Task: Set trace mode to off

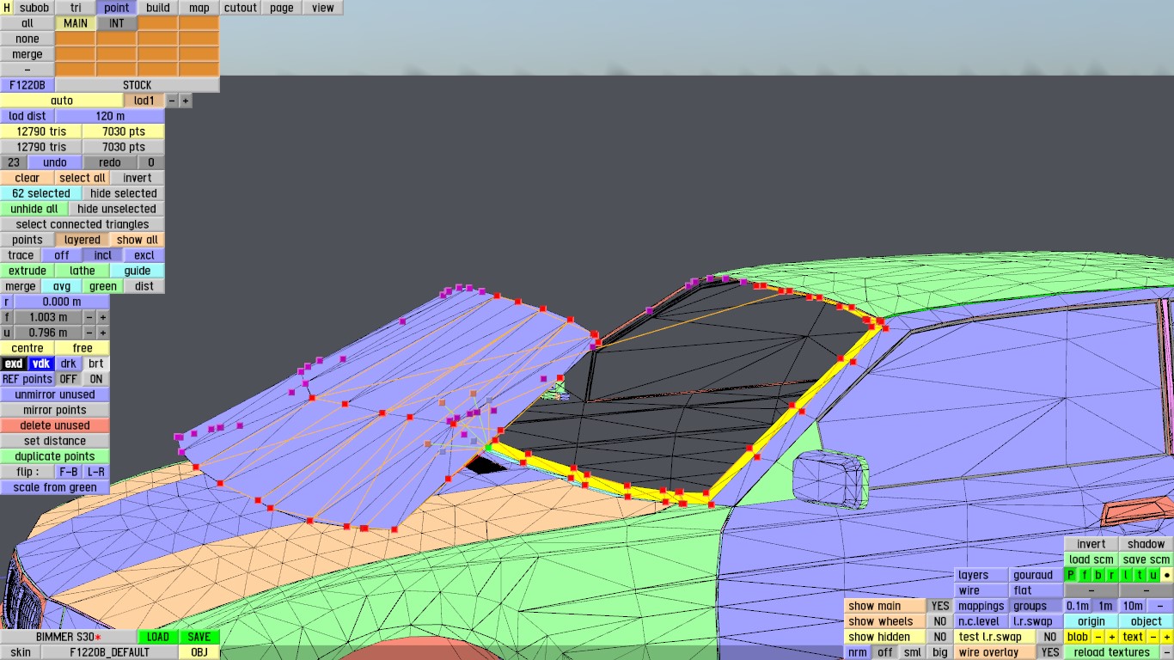Action: pos(62,255)
